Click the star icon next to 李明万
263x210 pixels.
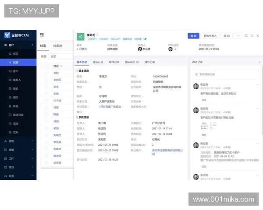(x=98, y=35)
